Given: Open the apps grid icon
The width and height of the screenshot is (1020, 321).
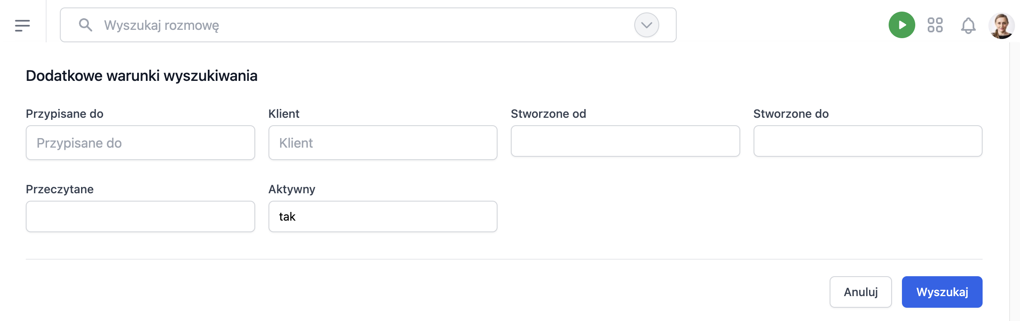Looking at the screenshot, I should click(935, 25).
